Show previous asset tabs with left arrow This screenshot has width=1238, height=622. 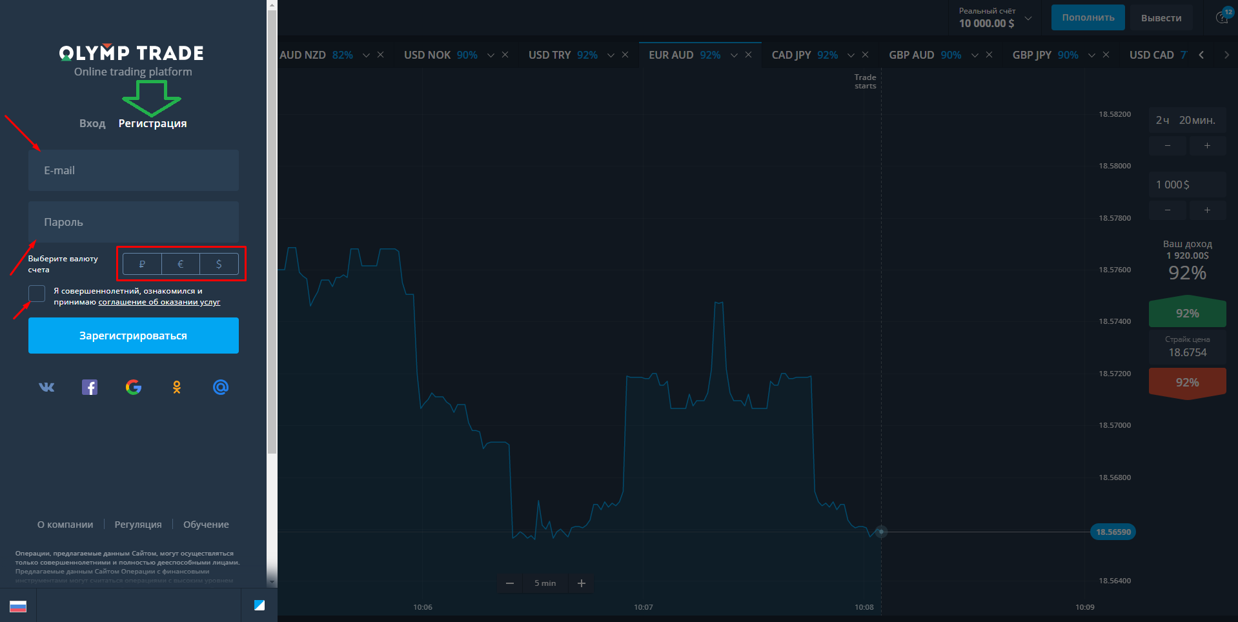[x=1202, y=55]
